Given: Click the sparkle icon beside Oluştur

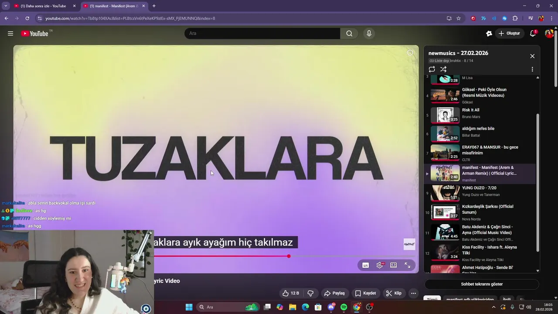Looking at the screenshot, I should 489,34.
